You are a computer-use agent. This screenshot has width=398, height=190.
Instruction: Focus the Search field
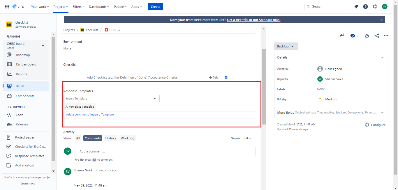[328, 6]
